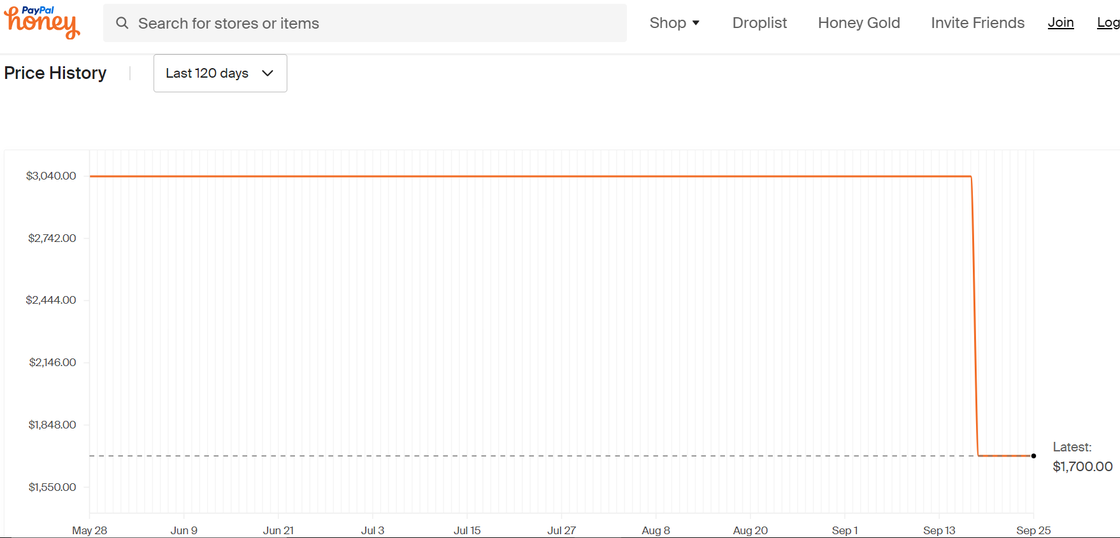1120x538 pixels.
Task: Click the Shop dropdown arrow
Action: 696,23
